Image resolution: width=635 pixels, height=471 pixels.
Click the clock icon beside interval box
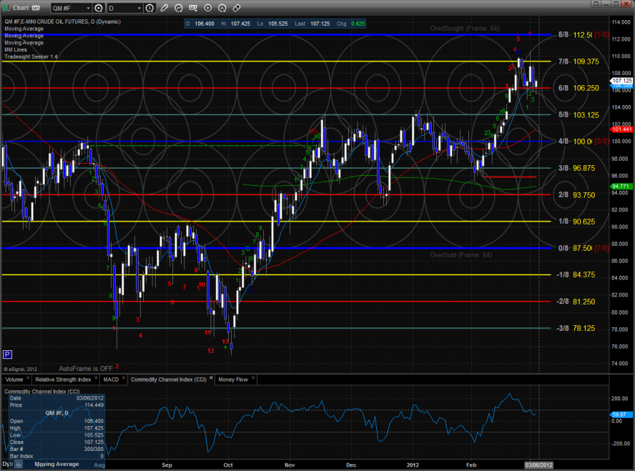click(x=148, y=8)
